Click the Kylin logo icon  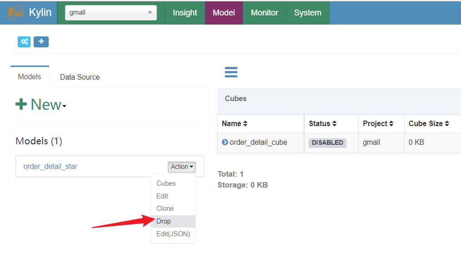click(15, 13)
